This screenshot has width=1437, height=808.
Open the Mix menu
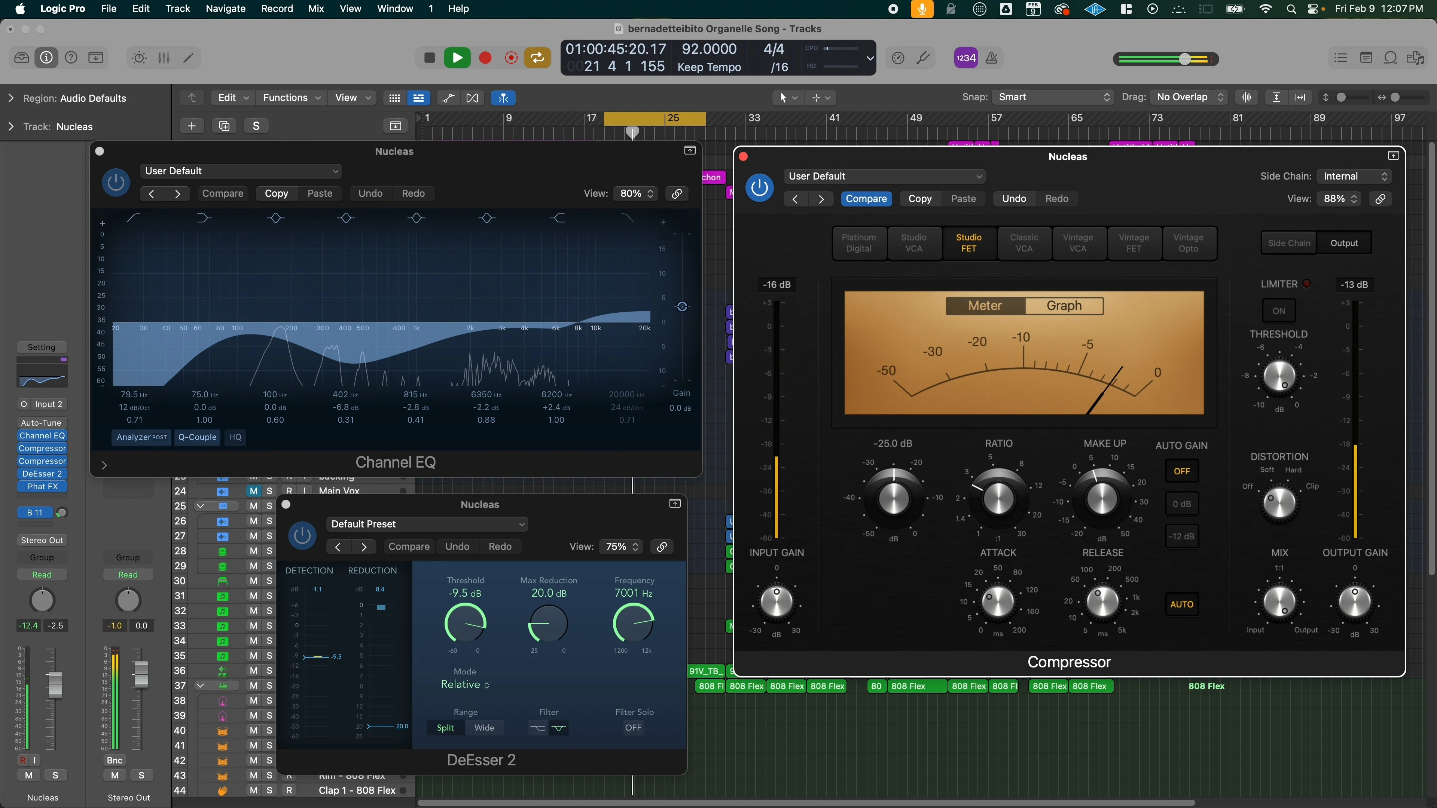pos(316,8)
